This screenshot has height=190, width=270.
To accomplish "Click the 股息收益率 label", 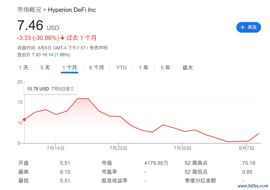I will 114,181.
